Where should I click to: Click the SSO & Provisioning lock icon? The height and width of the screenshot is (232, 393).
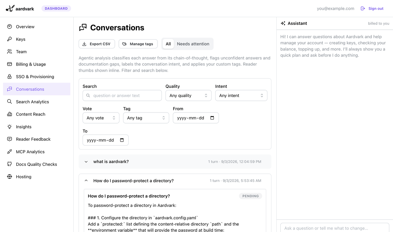pos(10,77)
